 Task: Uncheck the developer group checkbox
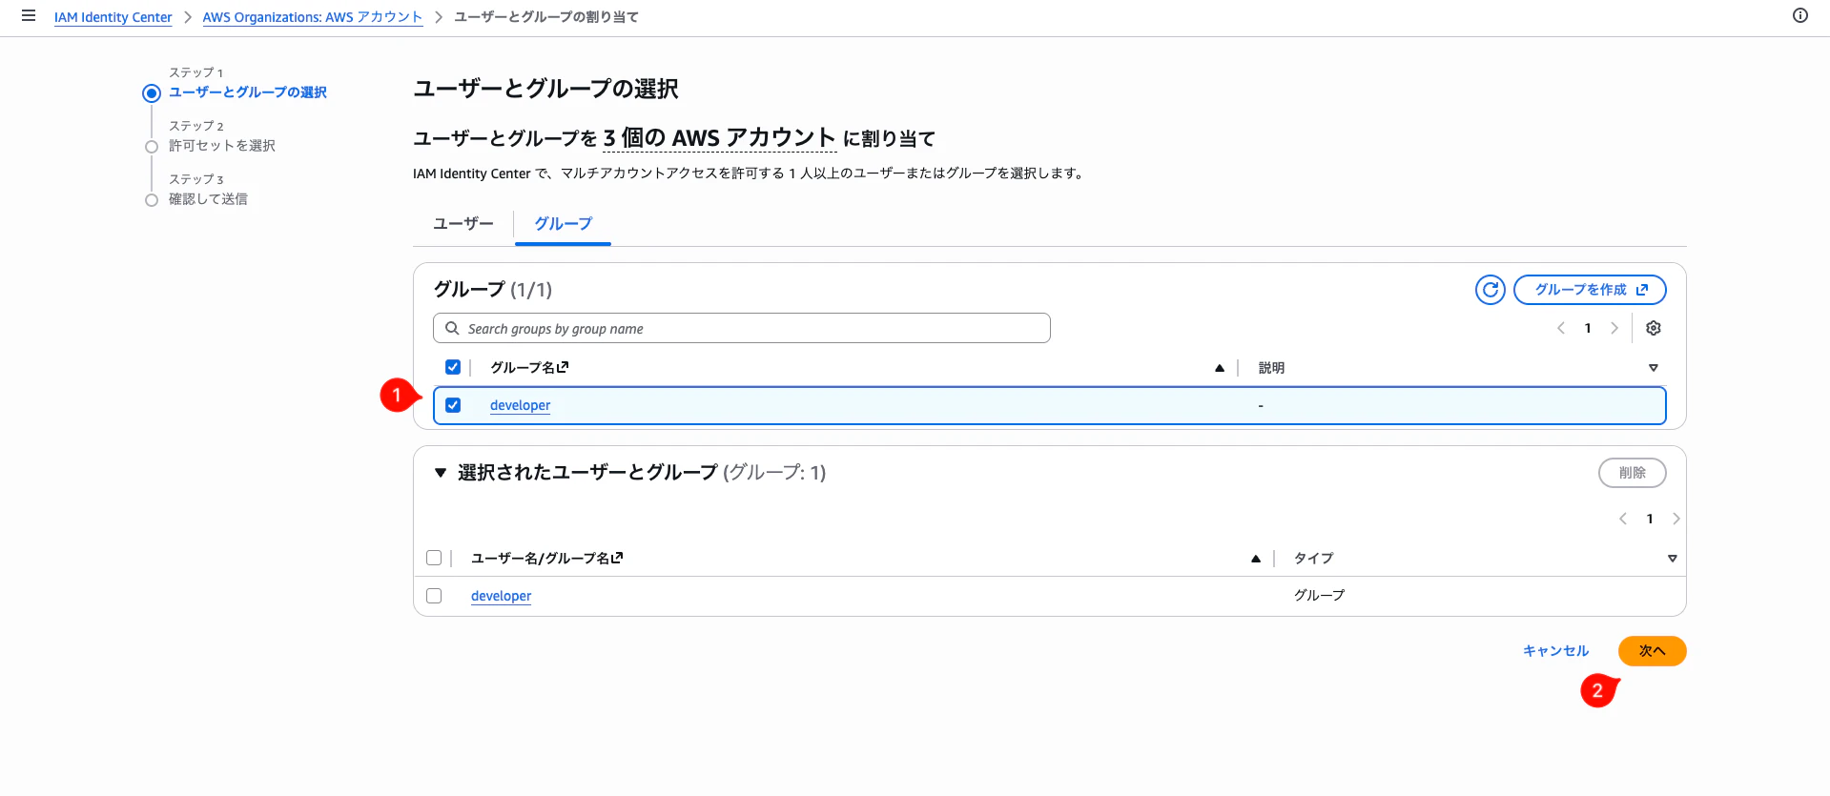click(x=453, y=405)
